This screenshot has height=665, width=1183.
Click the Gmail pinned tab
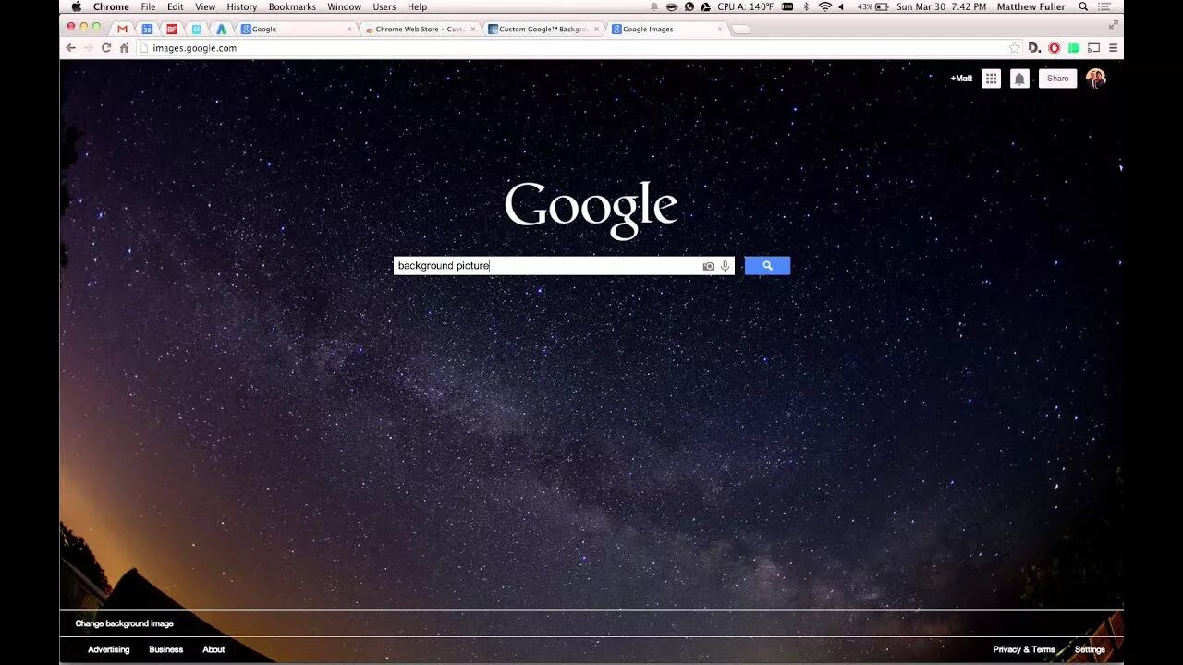tap(122, 30)
